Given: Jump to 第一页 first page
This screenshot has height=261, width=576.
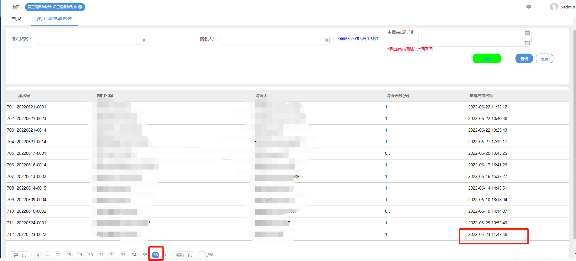Looking at the screenshot, I should coord(20,255).
